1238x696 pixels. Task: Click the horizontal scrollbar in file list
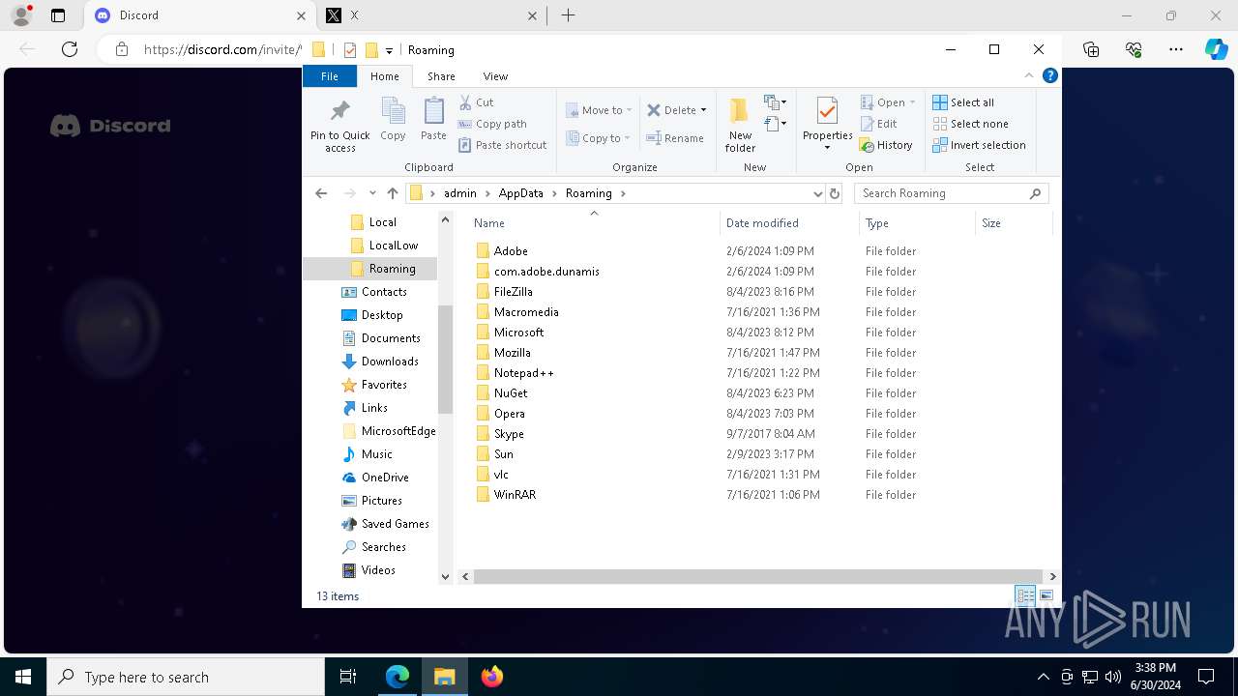pos(757,576)
